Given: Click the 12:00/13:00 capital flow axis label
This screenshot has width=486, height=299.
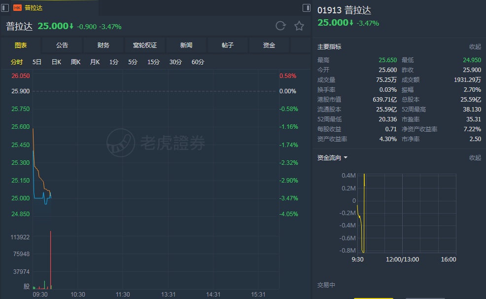Looking at the screenshot, I should click(402, 260).
